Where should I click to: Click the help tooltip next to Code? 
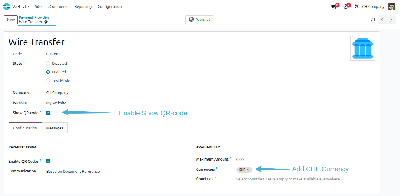pos(24,53)
